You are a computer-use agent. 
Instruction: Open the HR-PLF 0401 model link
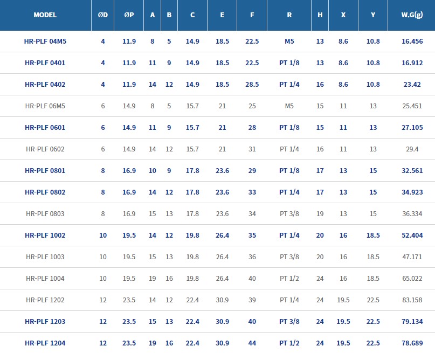pyautogui.click(x=45, y=63)
